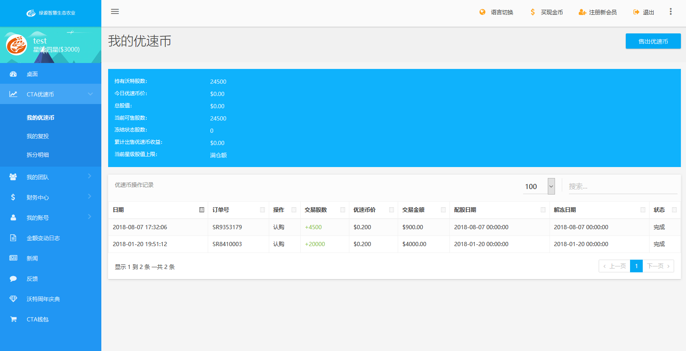Click the hamburger menu icon
This screenshot has width=686, height=351.
coord(115,11)
